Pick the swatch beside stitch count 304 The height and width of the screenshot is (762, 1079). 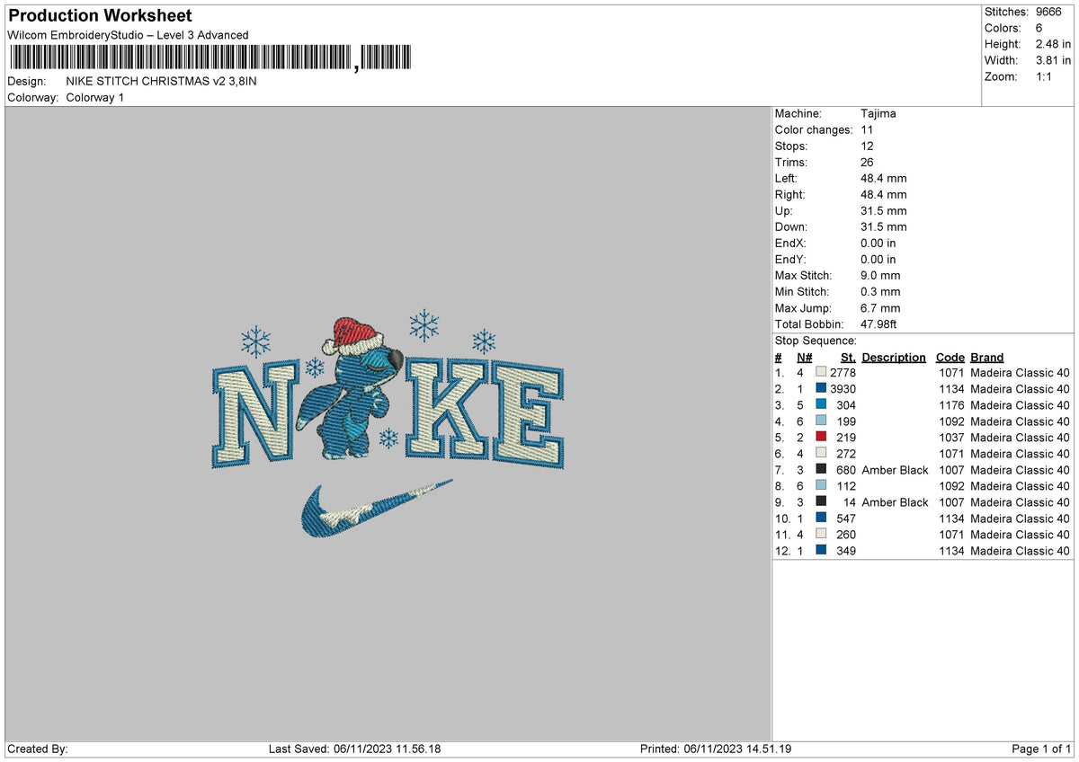[x=821, y=405]
